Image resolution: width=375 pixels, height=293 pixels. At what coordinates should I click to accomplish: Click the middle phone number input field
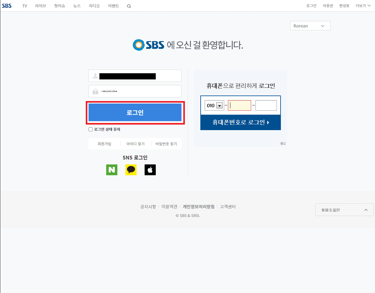[239, 105]
